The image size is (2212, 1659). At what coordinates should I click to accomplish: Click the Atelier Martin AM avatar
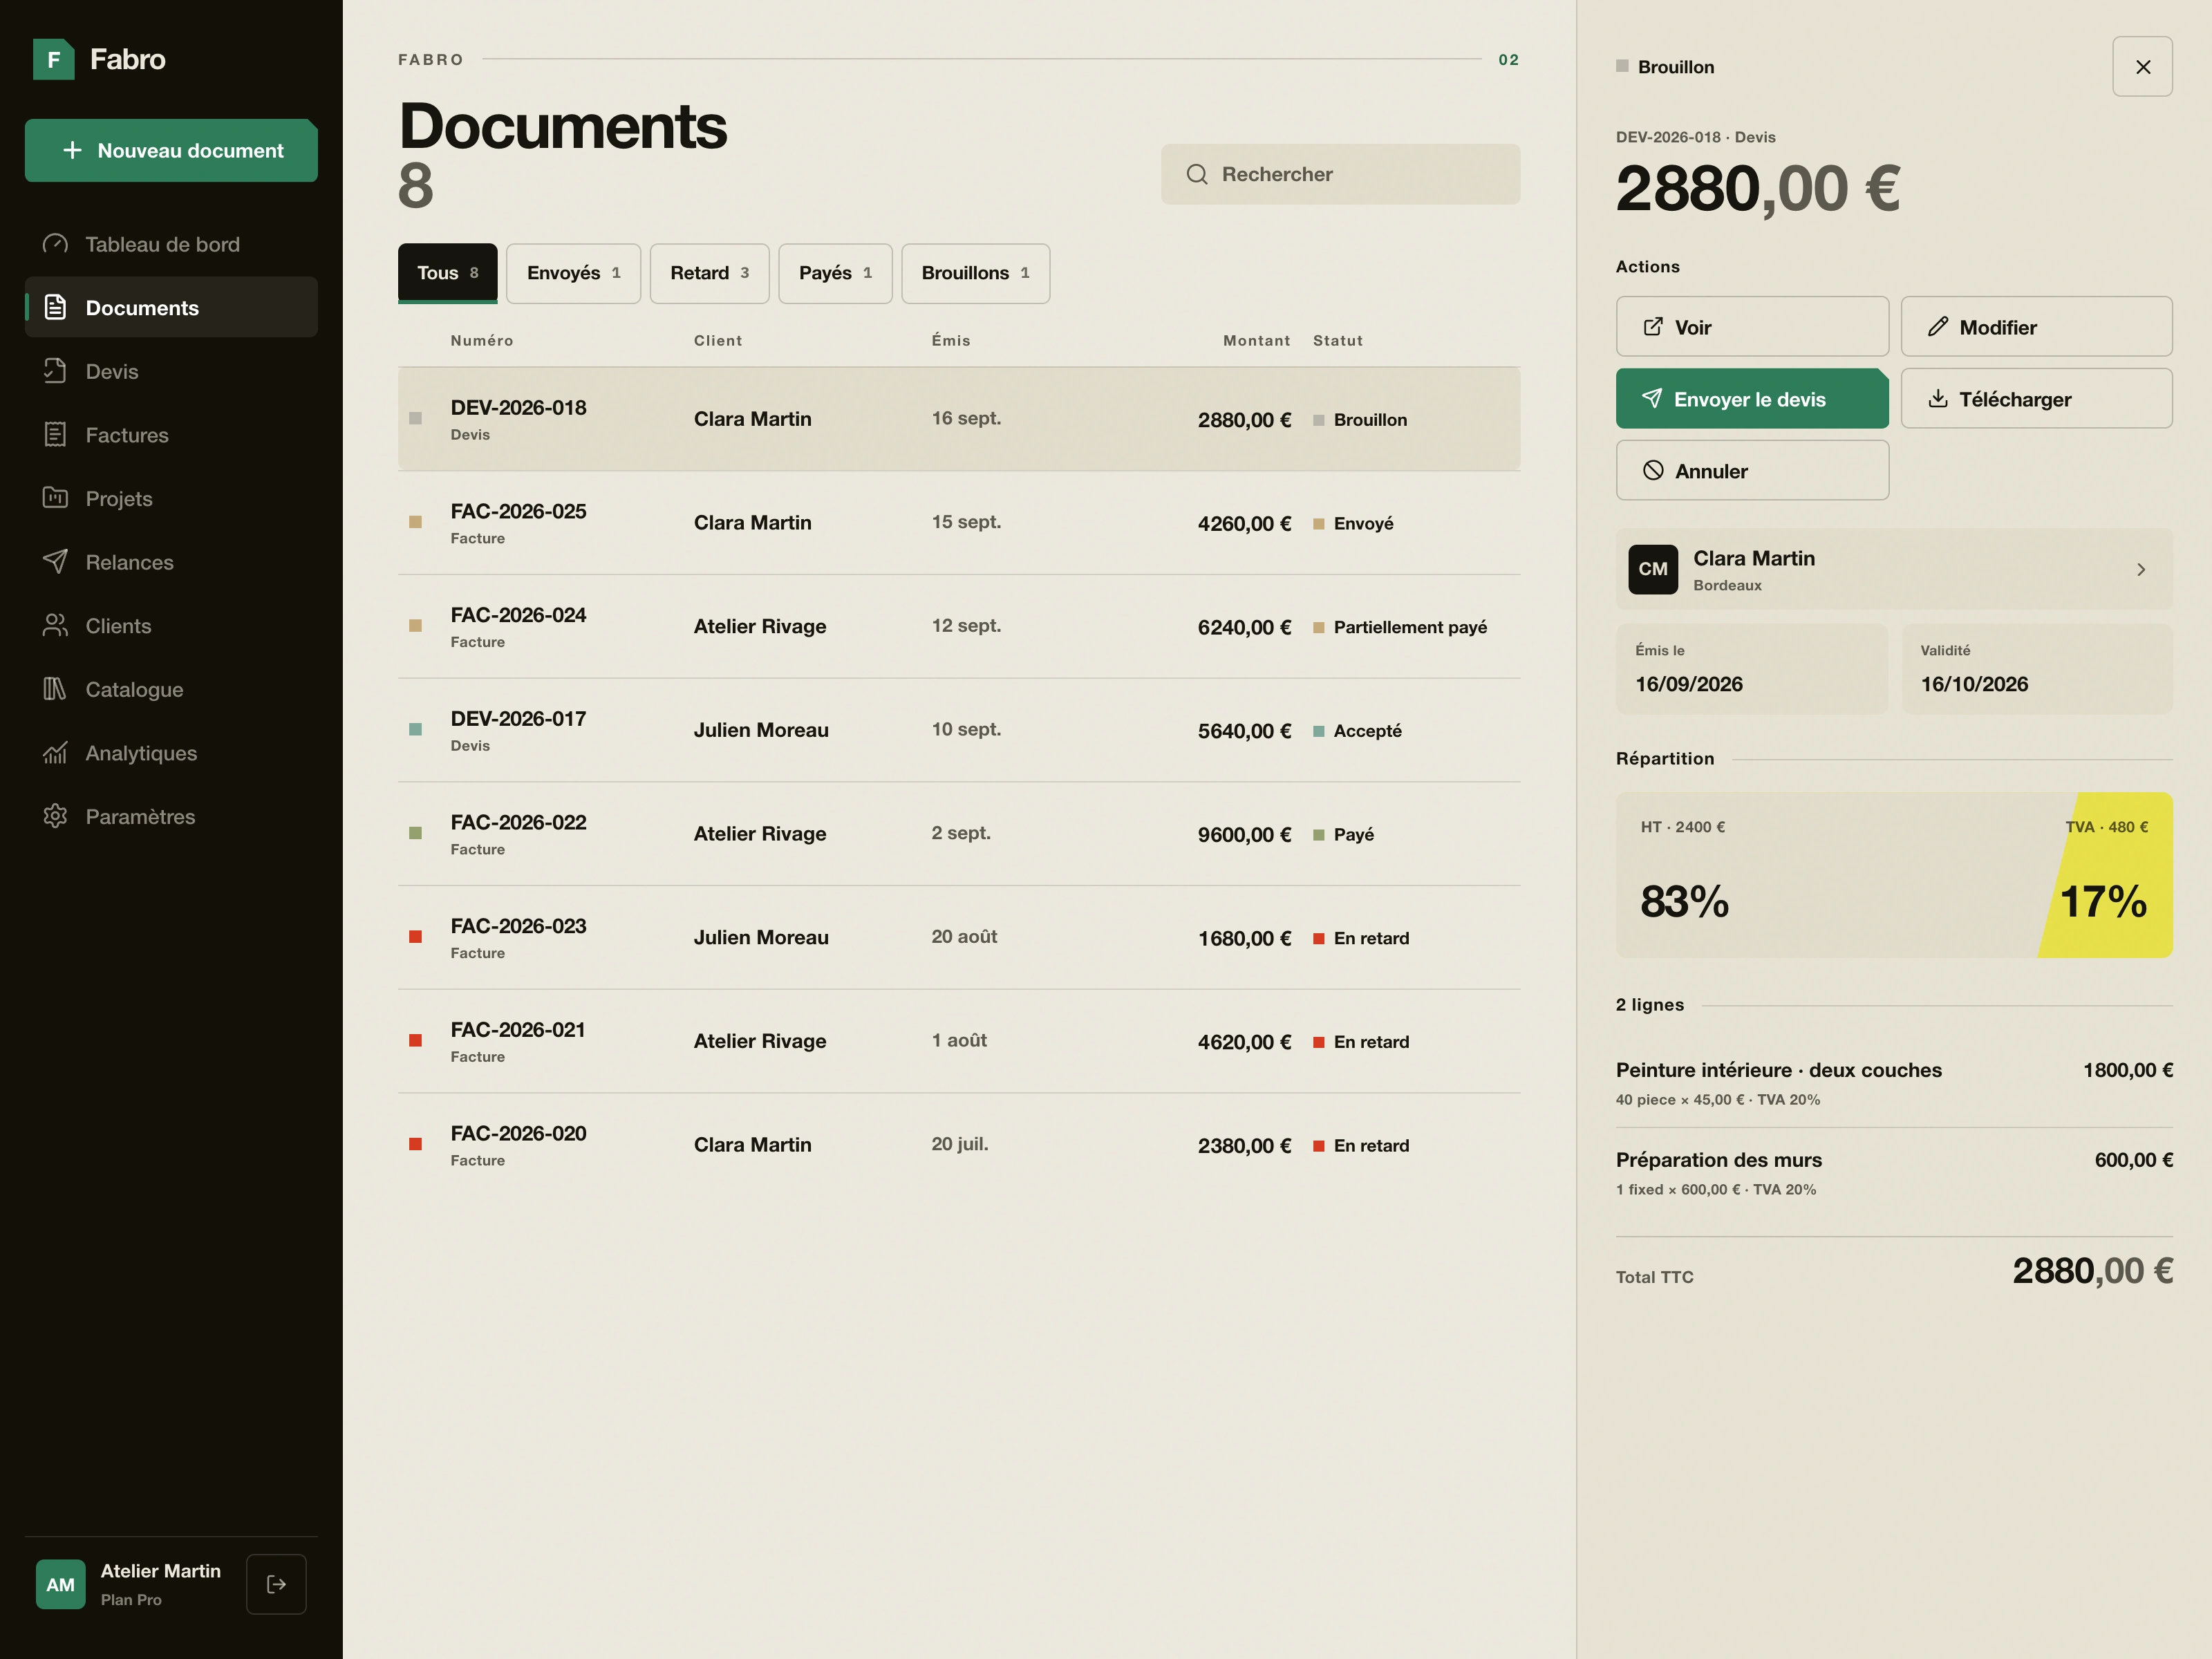click(60, 1584)
